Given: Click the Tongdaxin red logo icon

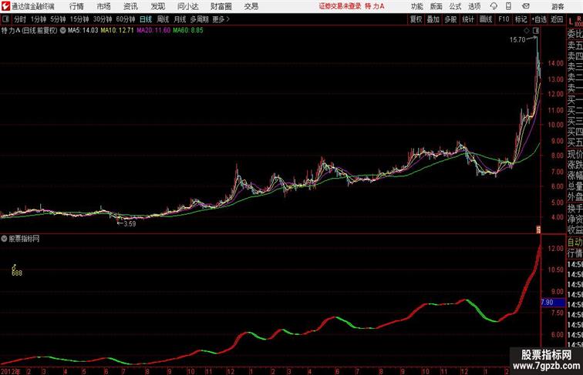Looking at the screenshot, I should tap(5, 6).
